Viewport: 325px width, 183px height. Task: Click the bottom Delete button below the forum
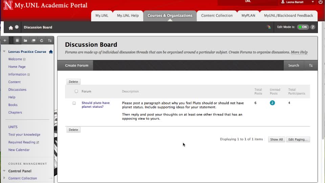[x=73, y=130]
